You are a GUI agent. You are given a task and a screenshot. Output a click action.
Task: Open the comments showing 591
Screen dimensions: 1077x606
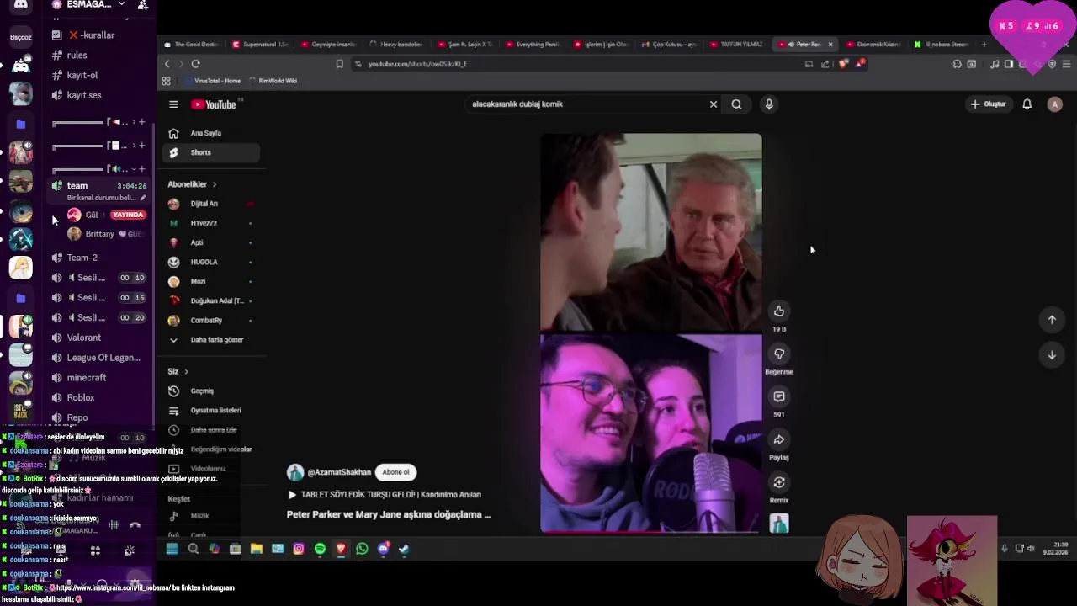[x=779, y=396]
